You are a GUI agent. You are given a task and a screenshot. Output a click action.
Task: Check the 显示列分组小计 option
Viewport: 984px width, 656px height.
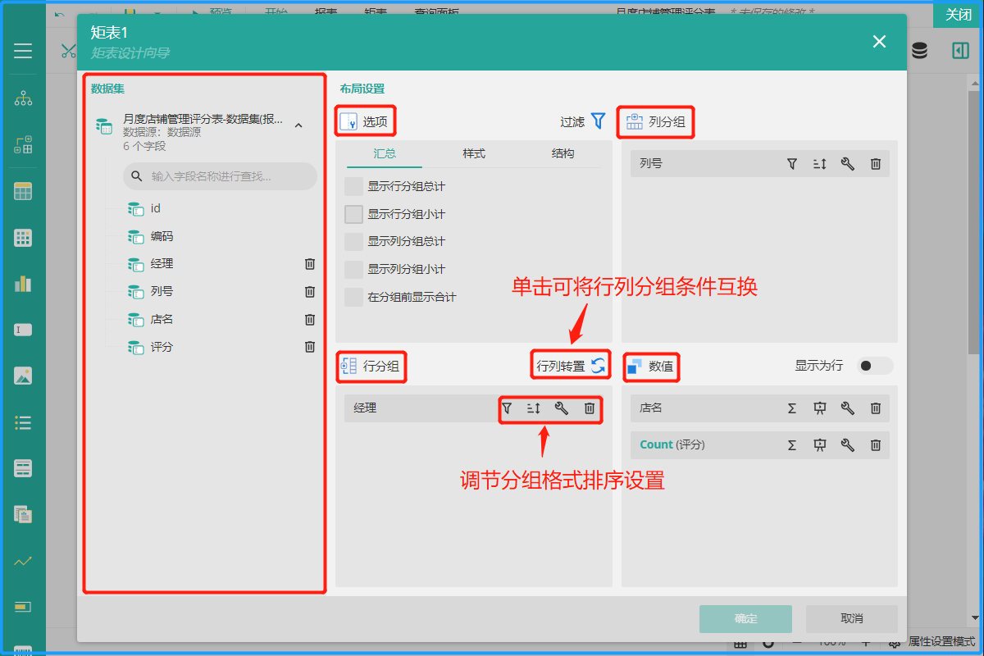click(x=353, y=270)
